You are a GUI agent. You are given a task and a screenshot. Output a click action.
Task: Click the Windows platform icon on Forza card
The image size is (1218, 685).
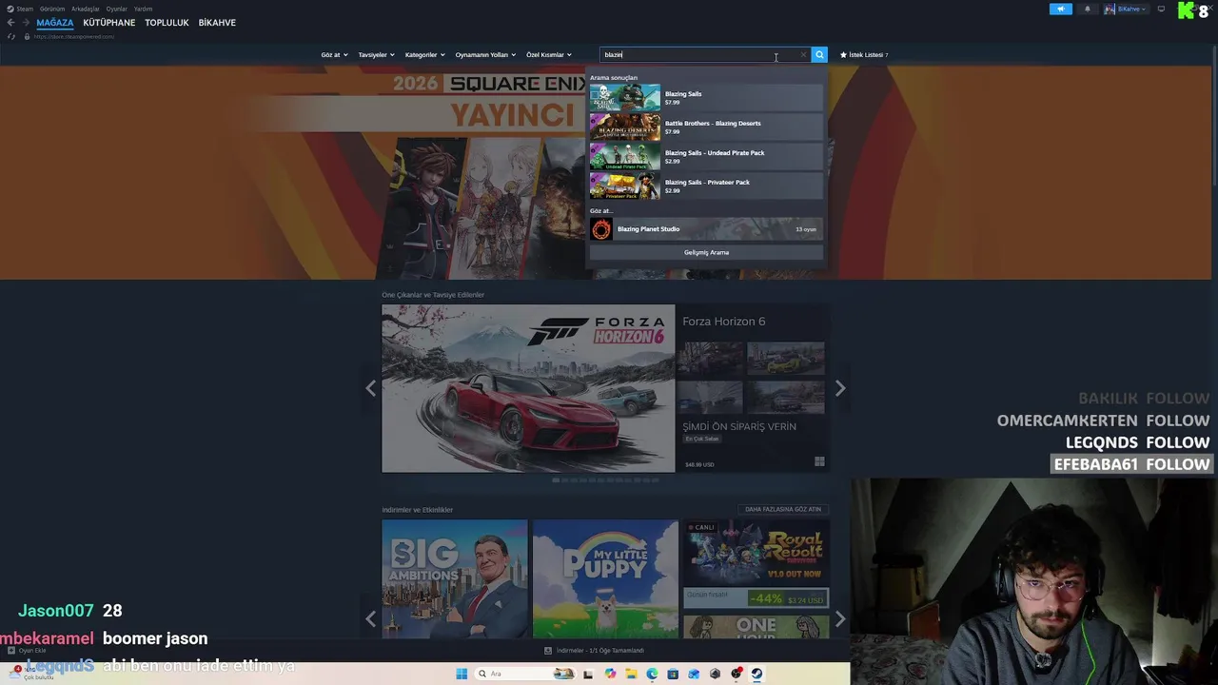point(819,461)
